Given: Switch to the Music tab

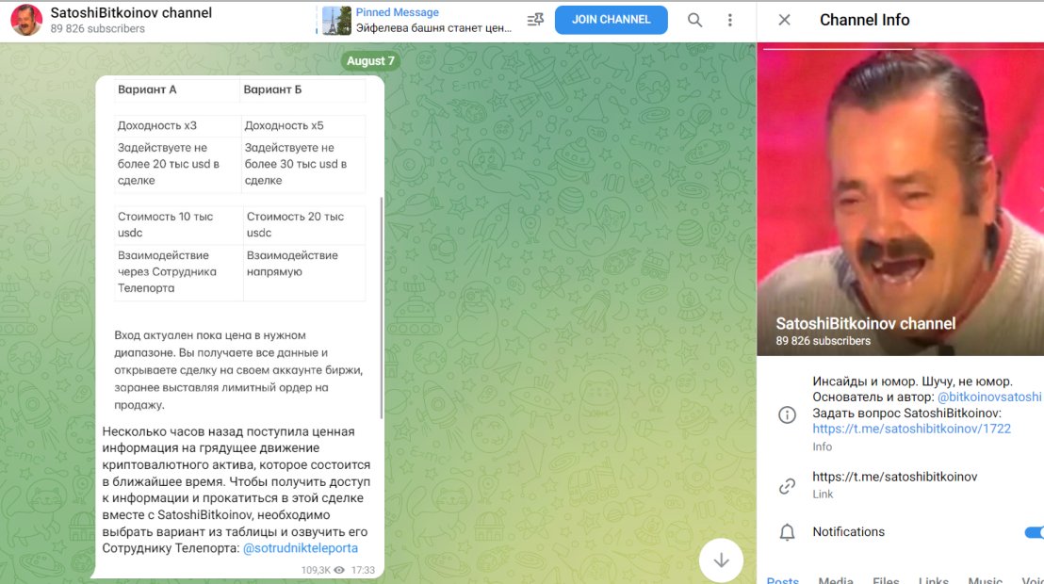Looking at the screenshot, I should point(985,580).
